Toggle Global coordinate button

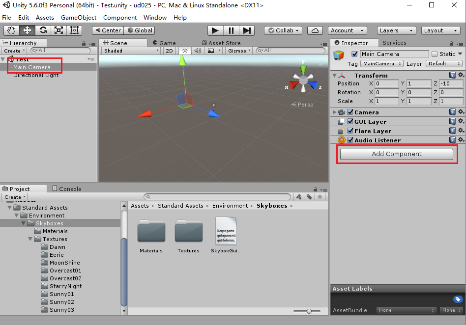coord(140,30)
